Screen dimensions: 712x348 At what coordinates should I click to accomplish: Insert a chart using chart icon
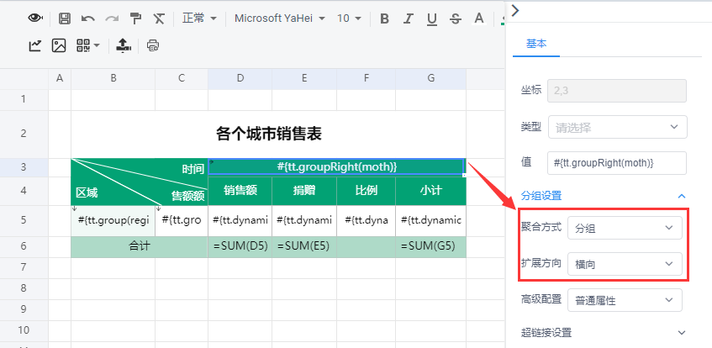click(x=35, y=45)
